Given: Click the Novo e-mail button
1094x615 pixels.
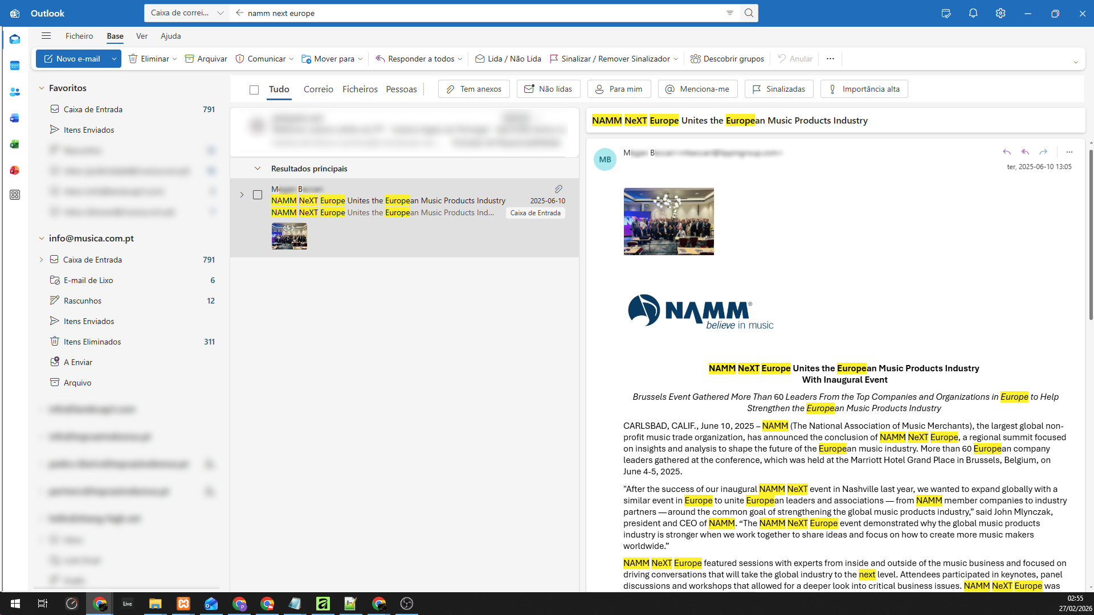Looking at the screenshot, I should 72,59.
